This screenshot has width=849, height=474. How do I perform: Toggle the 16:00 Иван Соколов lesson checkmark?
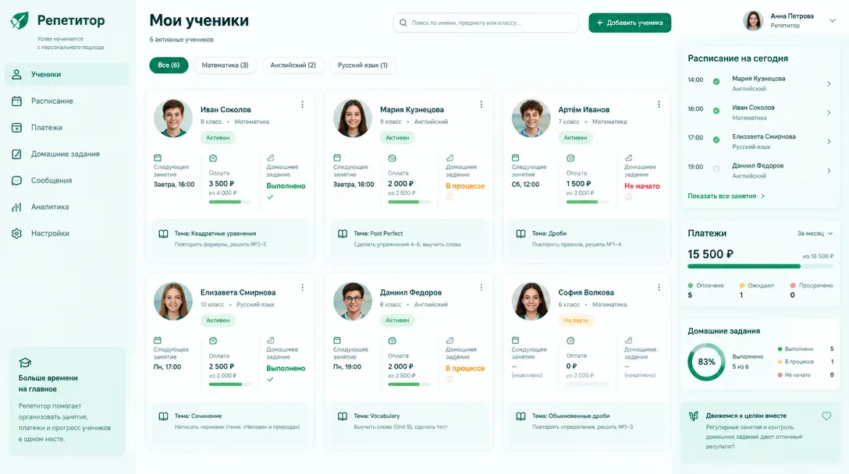pyautogui.click(x=716, y=111)
